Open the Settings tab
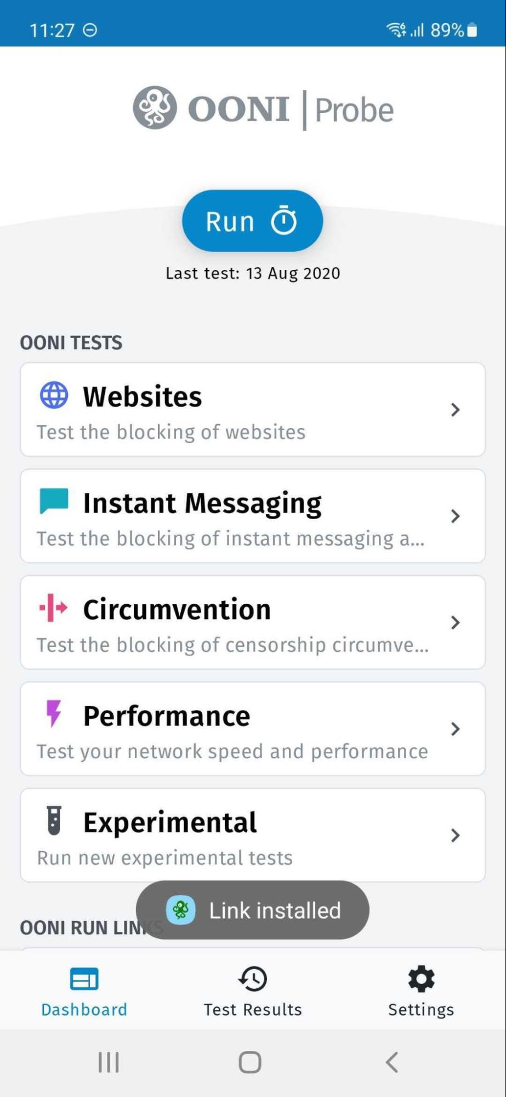Viewport: 506px width, 1097px height. click(x=421, y=992)
